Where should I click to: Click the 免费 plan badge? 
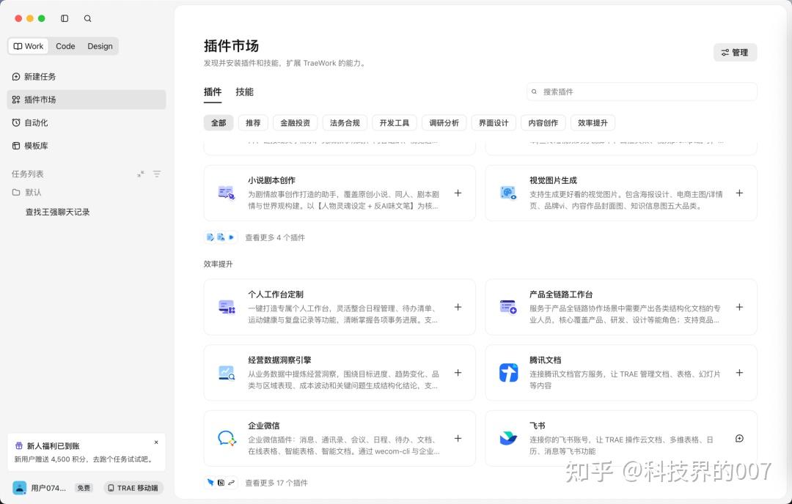pos(84,488)
